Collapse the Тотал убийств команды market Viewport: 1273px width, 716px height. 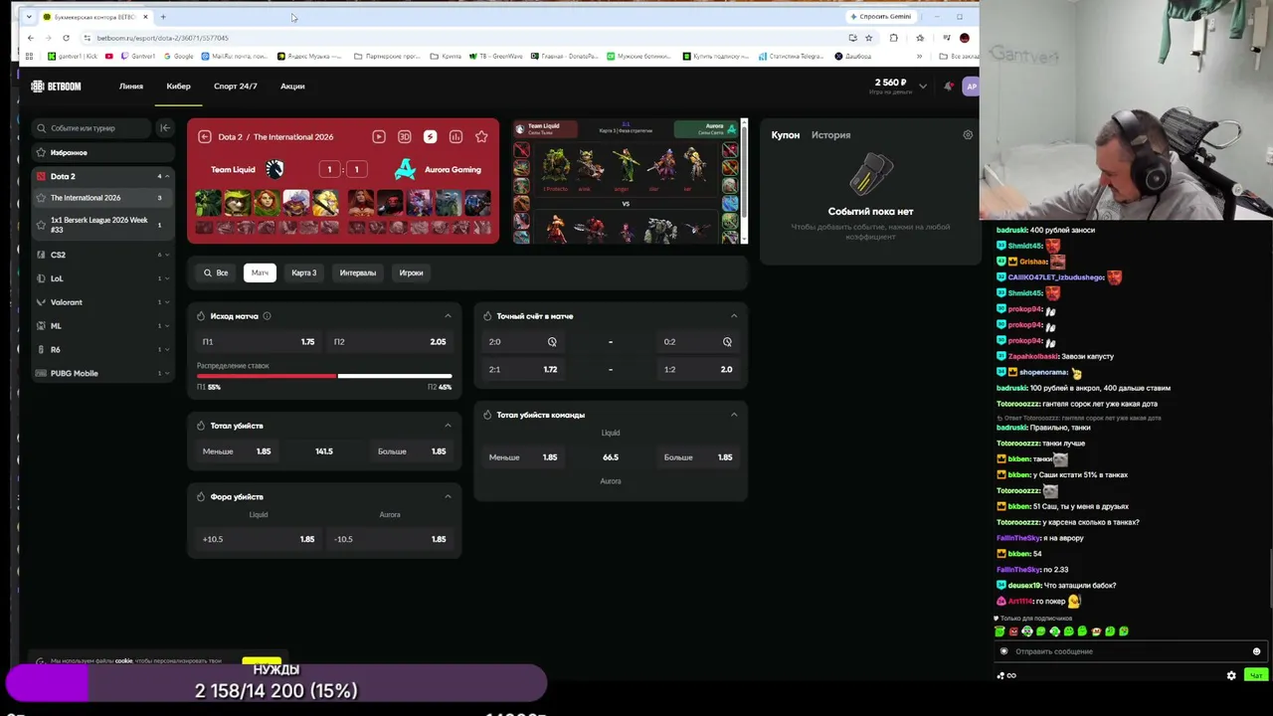(734, 415)
